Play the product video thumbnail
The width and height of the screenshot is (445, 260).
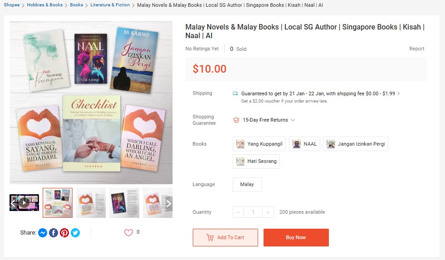coord(24,202)
